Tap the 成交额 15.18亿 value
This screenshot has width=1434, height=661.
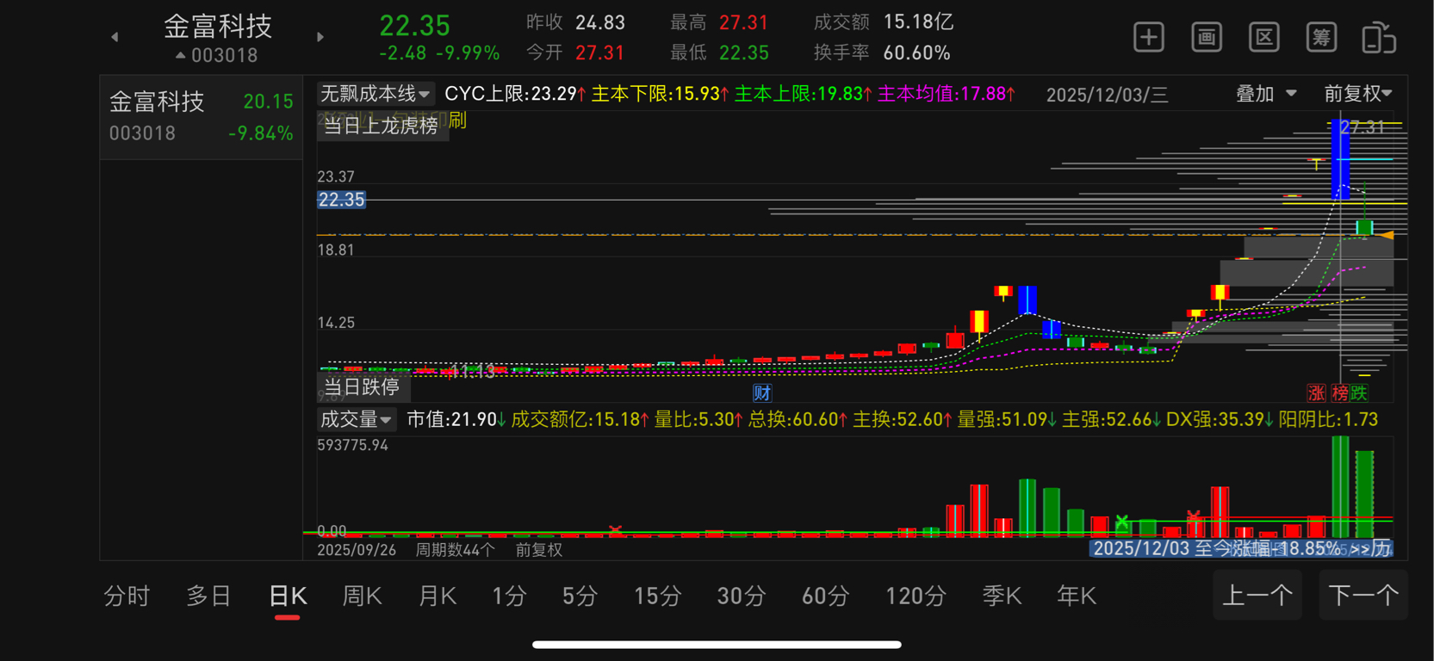click(918, 22)
